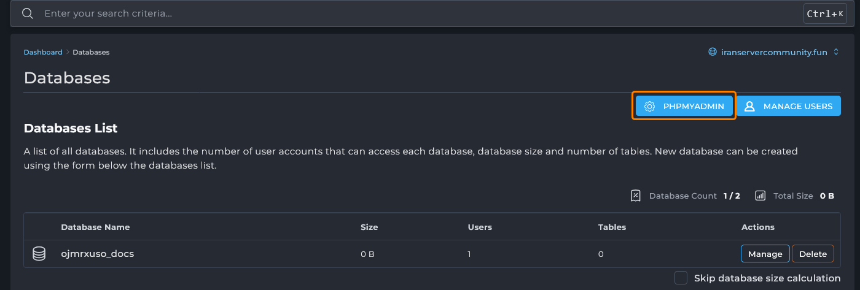Go to Dashboard via breadcrumb link
The image size is (860, 290).
43,52
